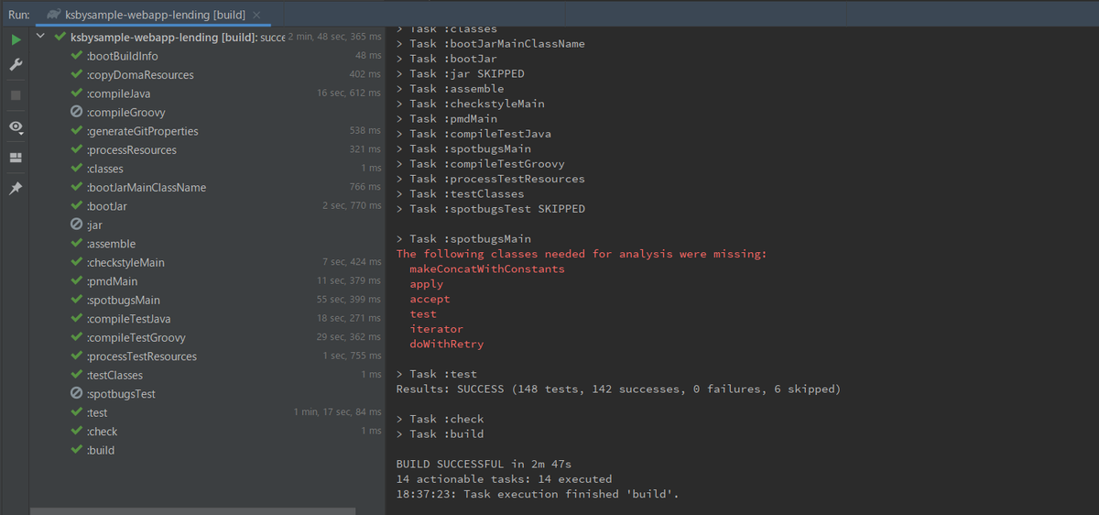
Task: Open Gradle settings wrench icon
Action: click(x=15, y=65)
